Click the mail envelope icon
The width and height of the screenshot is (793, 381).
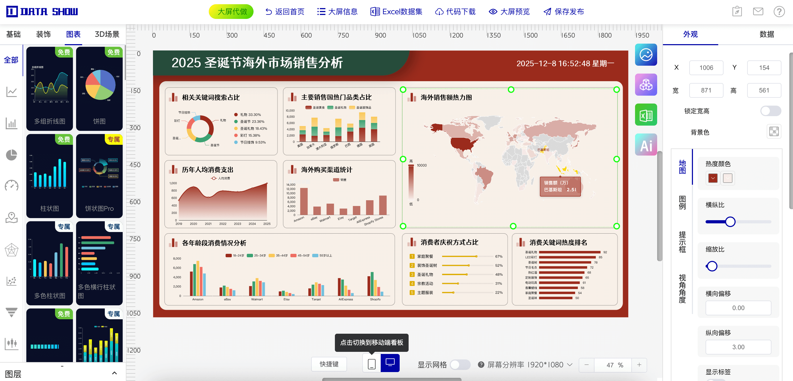pos(758,12)
